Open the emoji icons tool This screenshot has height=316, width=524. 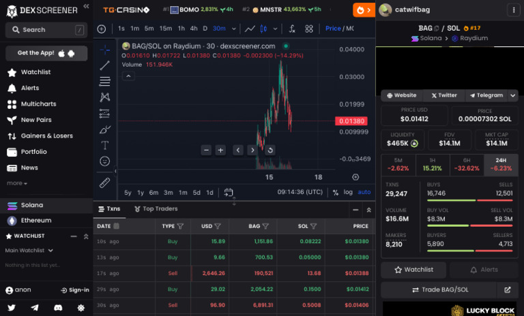pos(104,161)
